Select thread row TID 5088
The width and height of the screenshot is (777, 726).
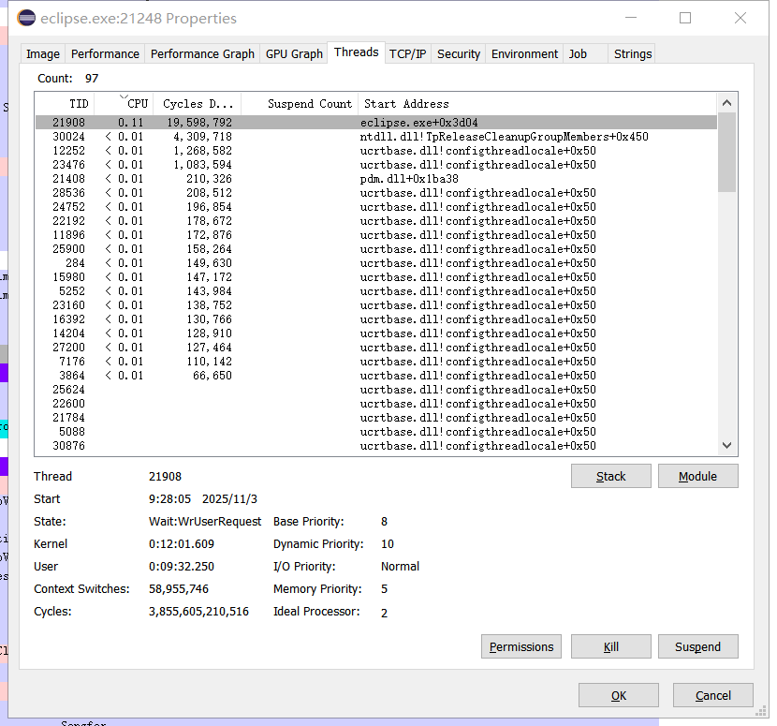(x=376, y=432)
